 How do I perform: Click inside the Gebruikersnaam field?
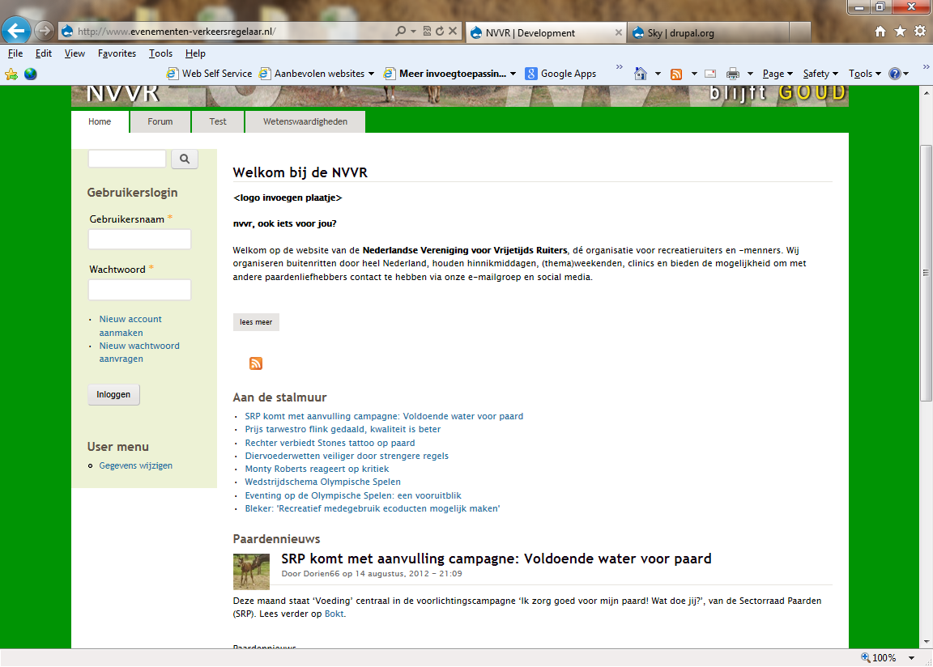pos(140,239)
